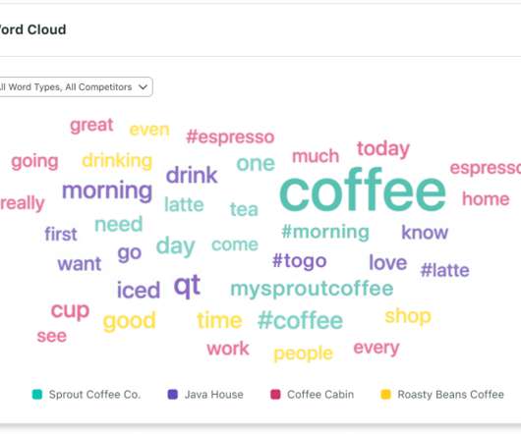
Task: Select the #togo hashtag word
Action: 300,261
